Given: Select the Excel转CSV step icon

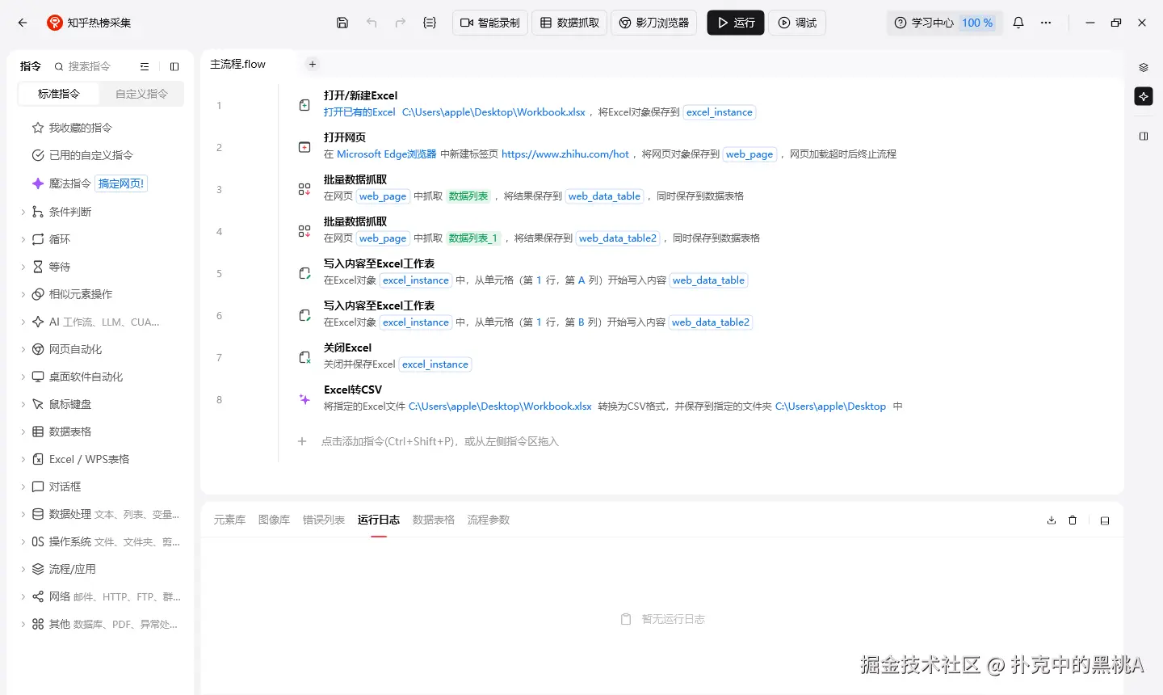Looking at the screenshot, I should click(304, 399).
